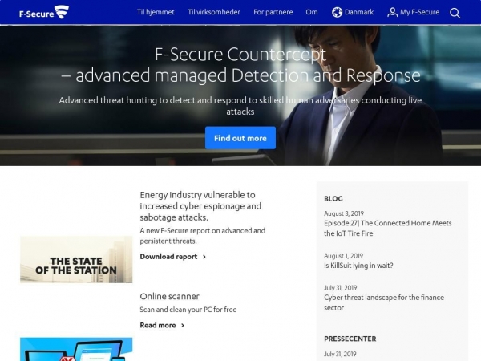Click the globe icon next to Danmark

(x=337, y=12)
